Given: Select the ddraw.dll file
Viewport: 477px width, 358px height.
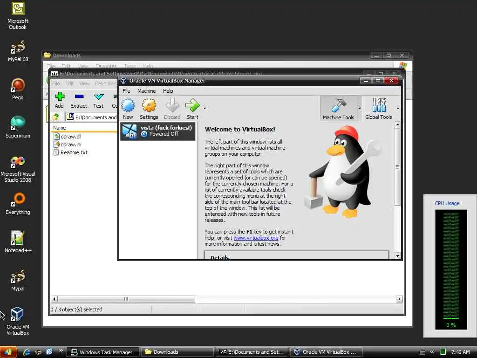Looking at the screenshot, I should point(68,137).
